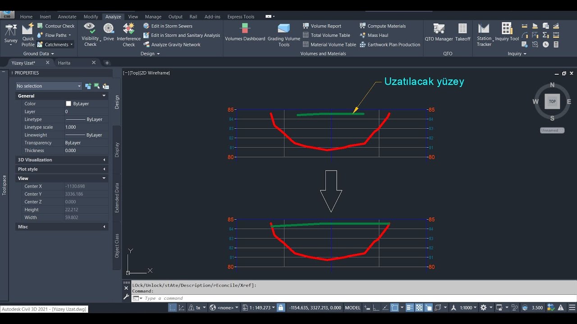
Task: Launch Quick Profile tool
Action: pyautogui.click(x=28, y=35)
